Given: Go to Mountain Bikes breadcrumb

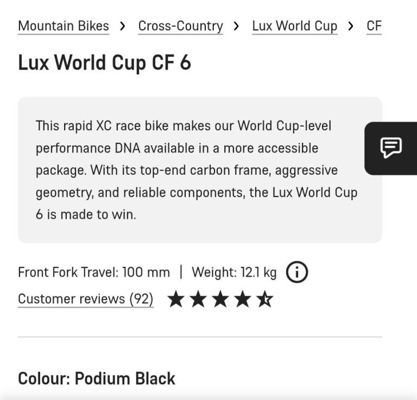Looking at the screenshot, I should [64, 26].
